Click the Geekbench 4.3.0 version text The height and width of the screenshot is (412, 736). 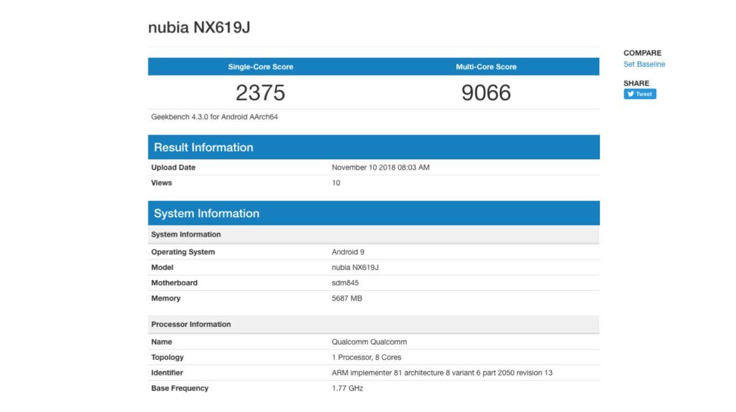point(215,117)
